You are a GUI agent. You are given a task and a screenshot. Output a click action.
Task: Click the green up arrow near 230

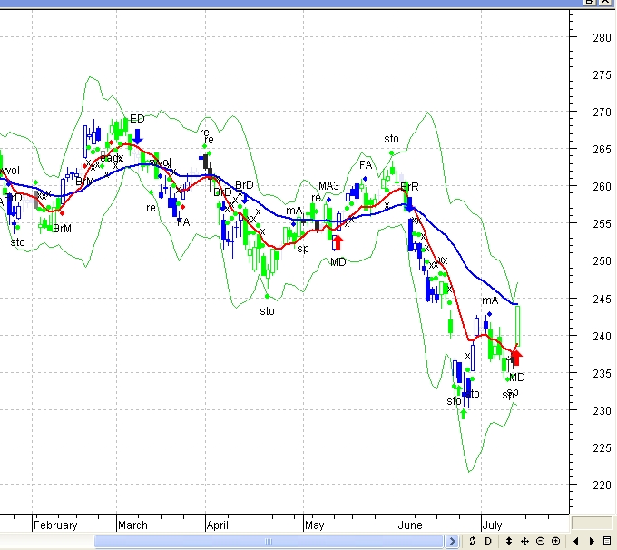(x=463, y=413)
